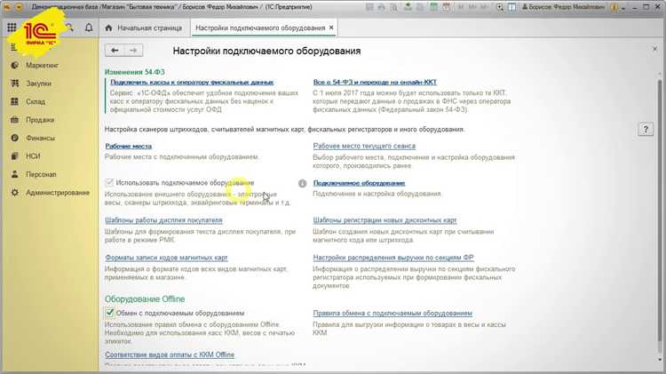Click the yellow info icon near user name

[x=614, y=7]
